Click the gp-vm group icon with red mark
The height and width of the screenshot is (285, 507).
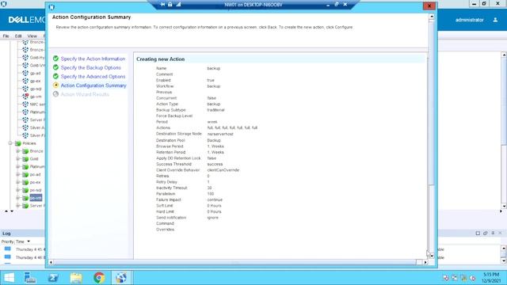click(25, 97)
